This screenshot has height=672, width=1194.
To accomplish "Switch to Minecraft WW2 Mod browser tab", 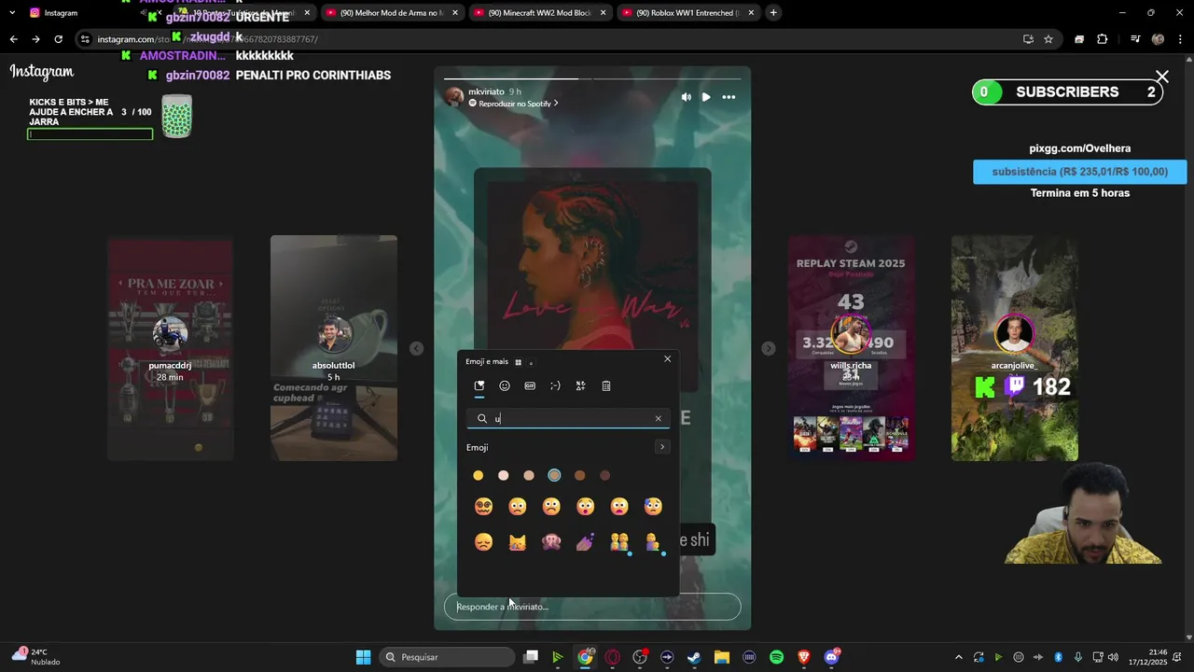I will tap(539, 13).
